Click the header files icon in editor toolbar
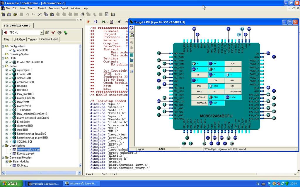 (x=88, y=22)
